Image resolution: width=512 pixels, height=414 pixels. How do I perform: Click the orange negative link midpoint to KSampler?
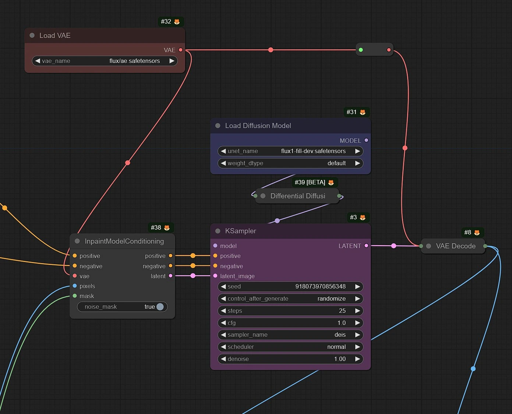[193, 265]
